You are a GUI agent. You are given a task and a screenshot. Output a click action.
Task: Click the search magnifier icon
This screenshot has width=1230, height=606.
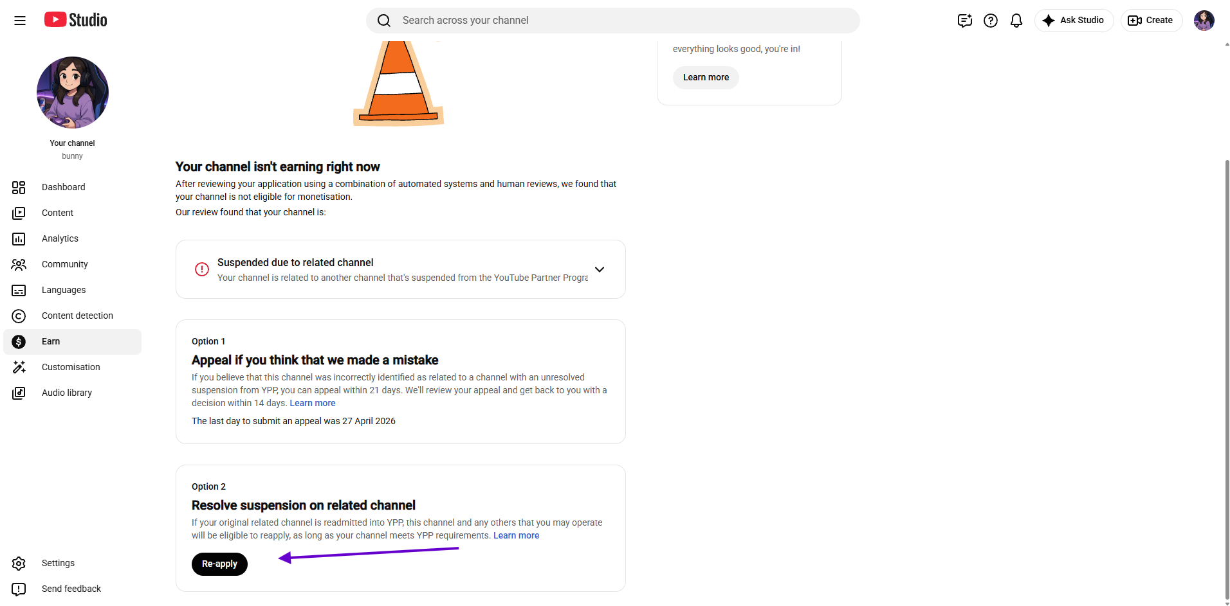point(384,21)
